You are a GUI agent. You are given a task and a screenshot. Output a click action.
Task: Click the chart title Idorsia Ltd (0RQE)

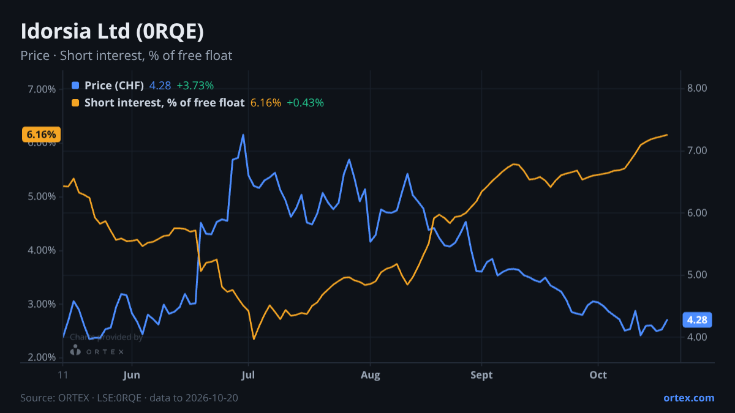pos(112,32)
